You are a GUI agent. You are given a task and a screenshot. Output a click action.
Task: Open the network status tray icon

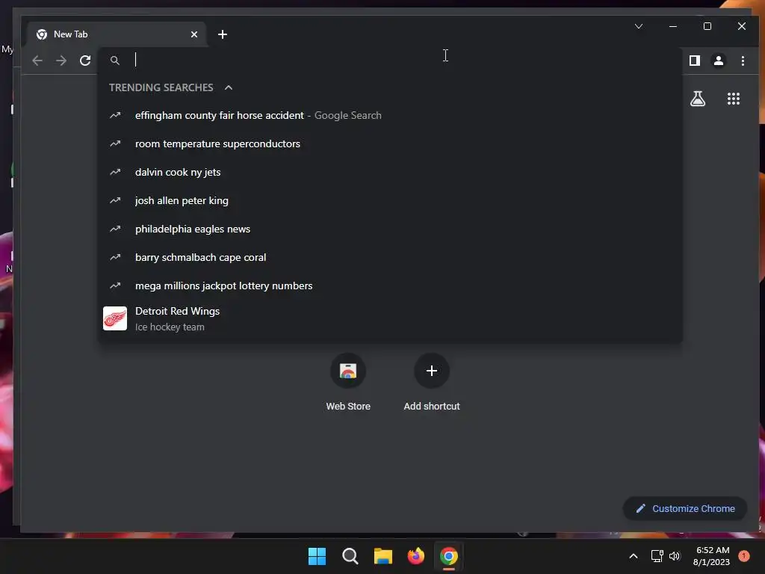657,556
